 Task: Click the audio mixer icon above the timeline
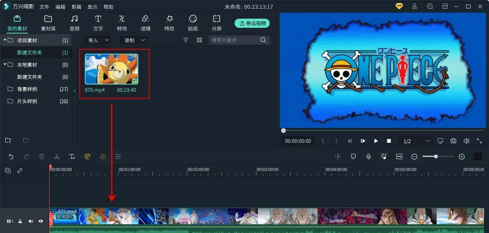[x=384, y=156]
